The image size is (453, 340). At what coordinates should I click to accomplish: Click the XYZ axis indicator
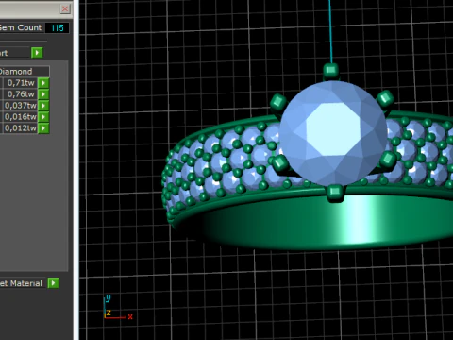(117, 308)
